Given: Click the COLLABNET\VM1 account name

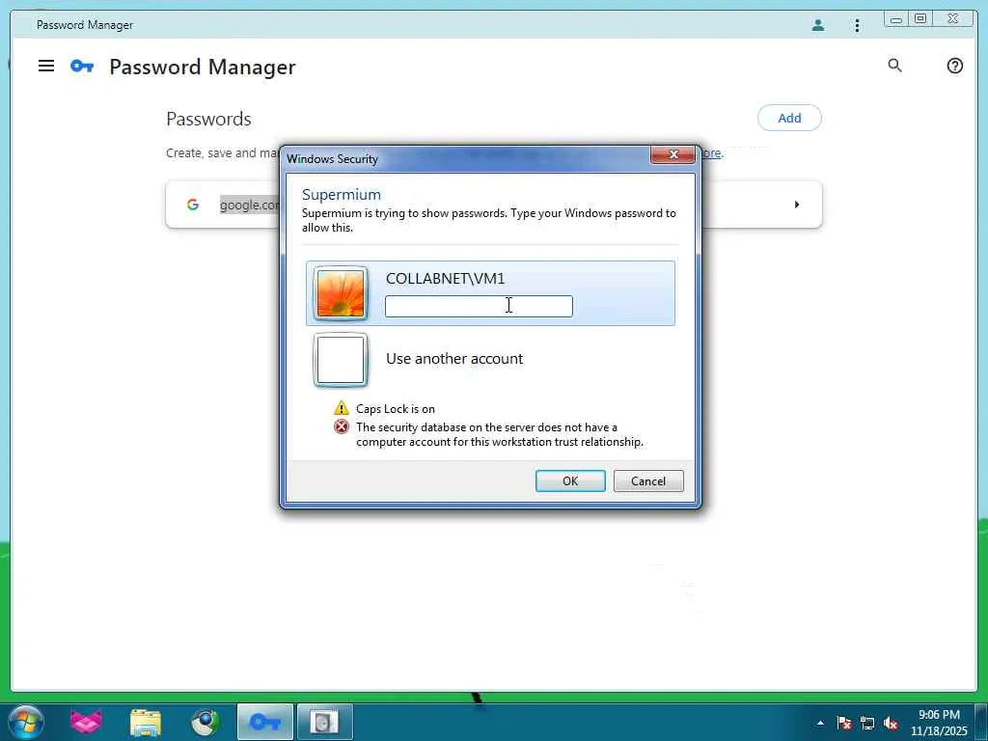Looking at the screenshot, I should click(x=445, y=279).
